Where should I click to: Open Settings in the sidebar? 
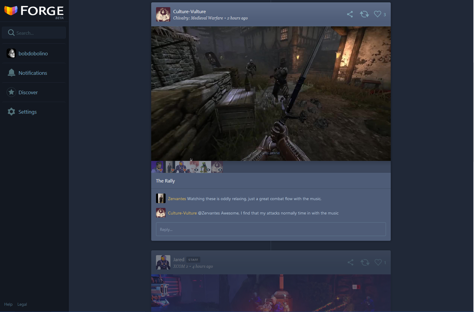pos(27,112)
